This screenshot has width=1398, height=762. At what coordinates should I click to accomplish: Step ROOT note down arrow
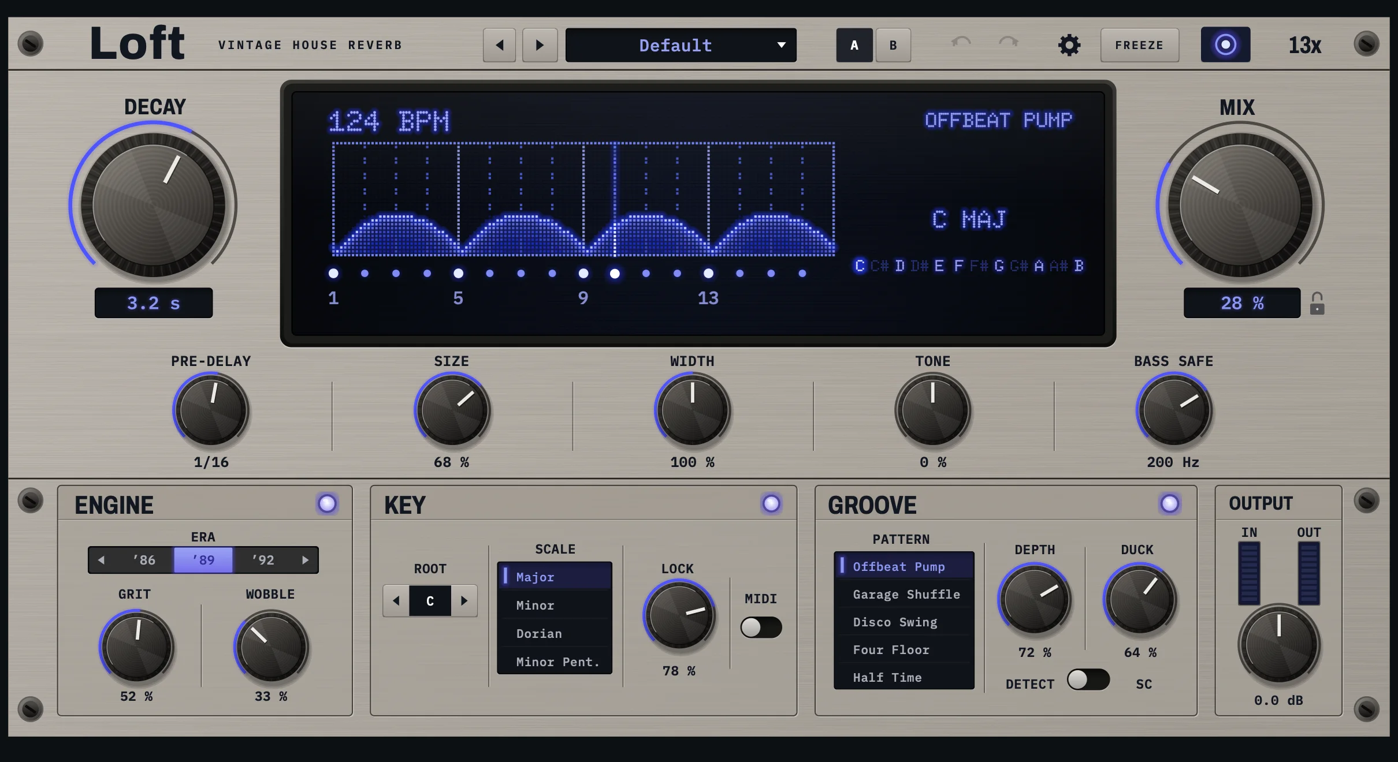click(396, 601)
